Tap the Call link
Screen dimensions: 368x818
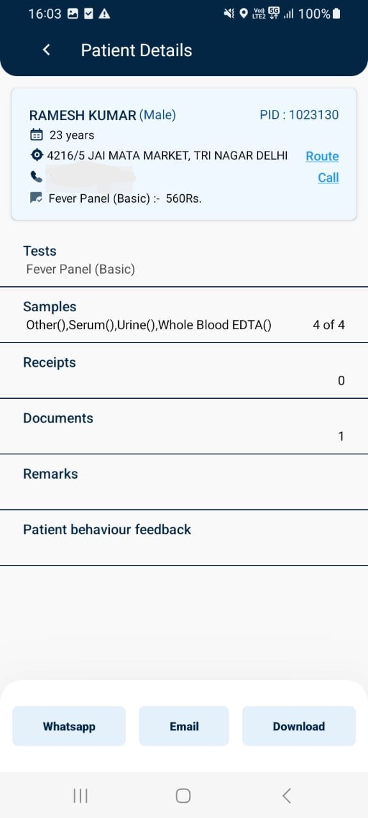coord(328,177)
